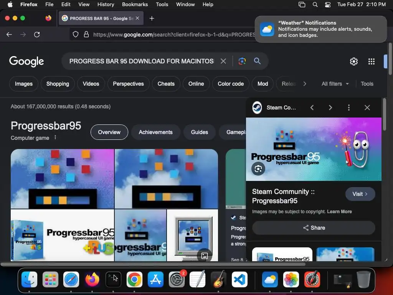This screenshot has height=295, width=393.
Task: Open the Progressbar95 Plus box thumbnail
Action: click(x=62, y=235)
